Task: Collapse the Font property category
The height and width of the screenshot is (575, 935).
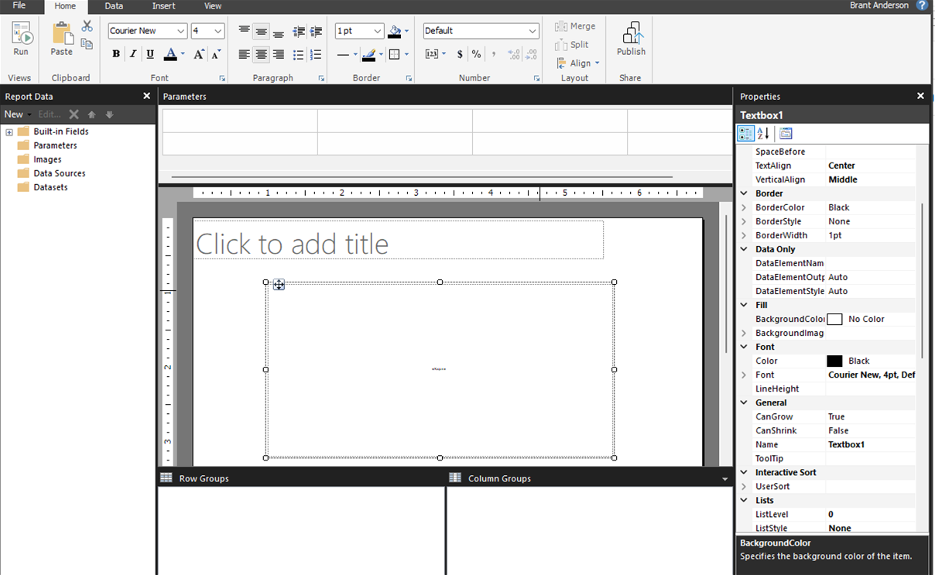Action: (744, 347)
